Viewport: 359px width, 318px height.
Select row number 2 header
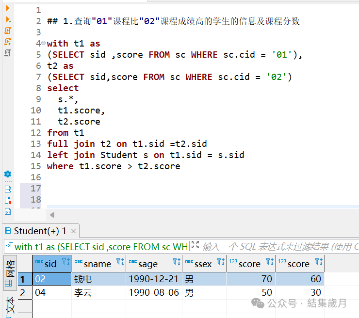(25, 292)
